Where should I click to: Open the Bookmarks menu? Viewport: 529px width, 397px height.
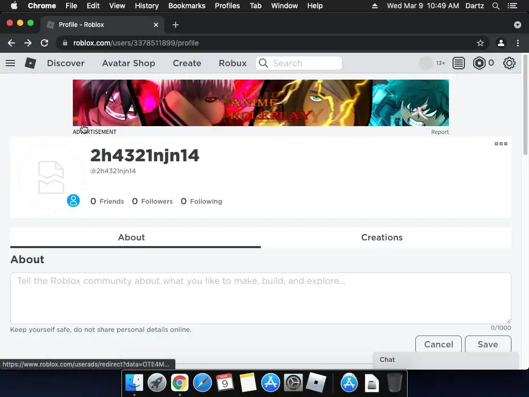coord(187,6)
